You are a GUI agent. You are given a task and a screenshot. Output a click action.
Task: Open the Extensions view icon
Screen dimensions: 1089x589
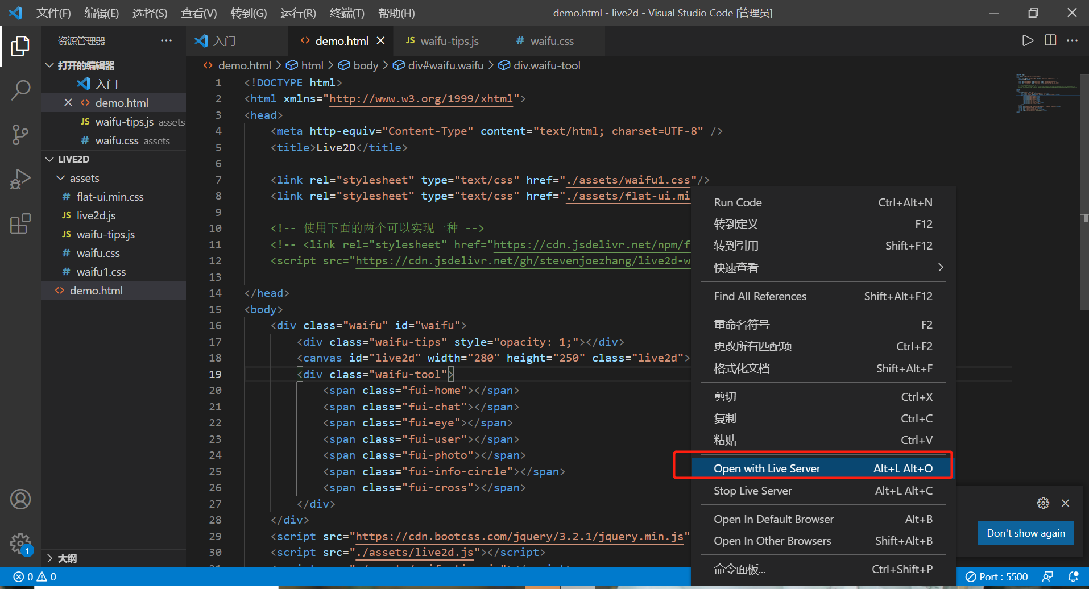pos(20,224)
